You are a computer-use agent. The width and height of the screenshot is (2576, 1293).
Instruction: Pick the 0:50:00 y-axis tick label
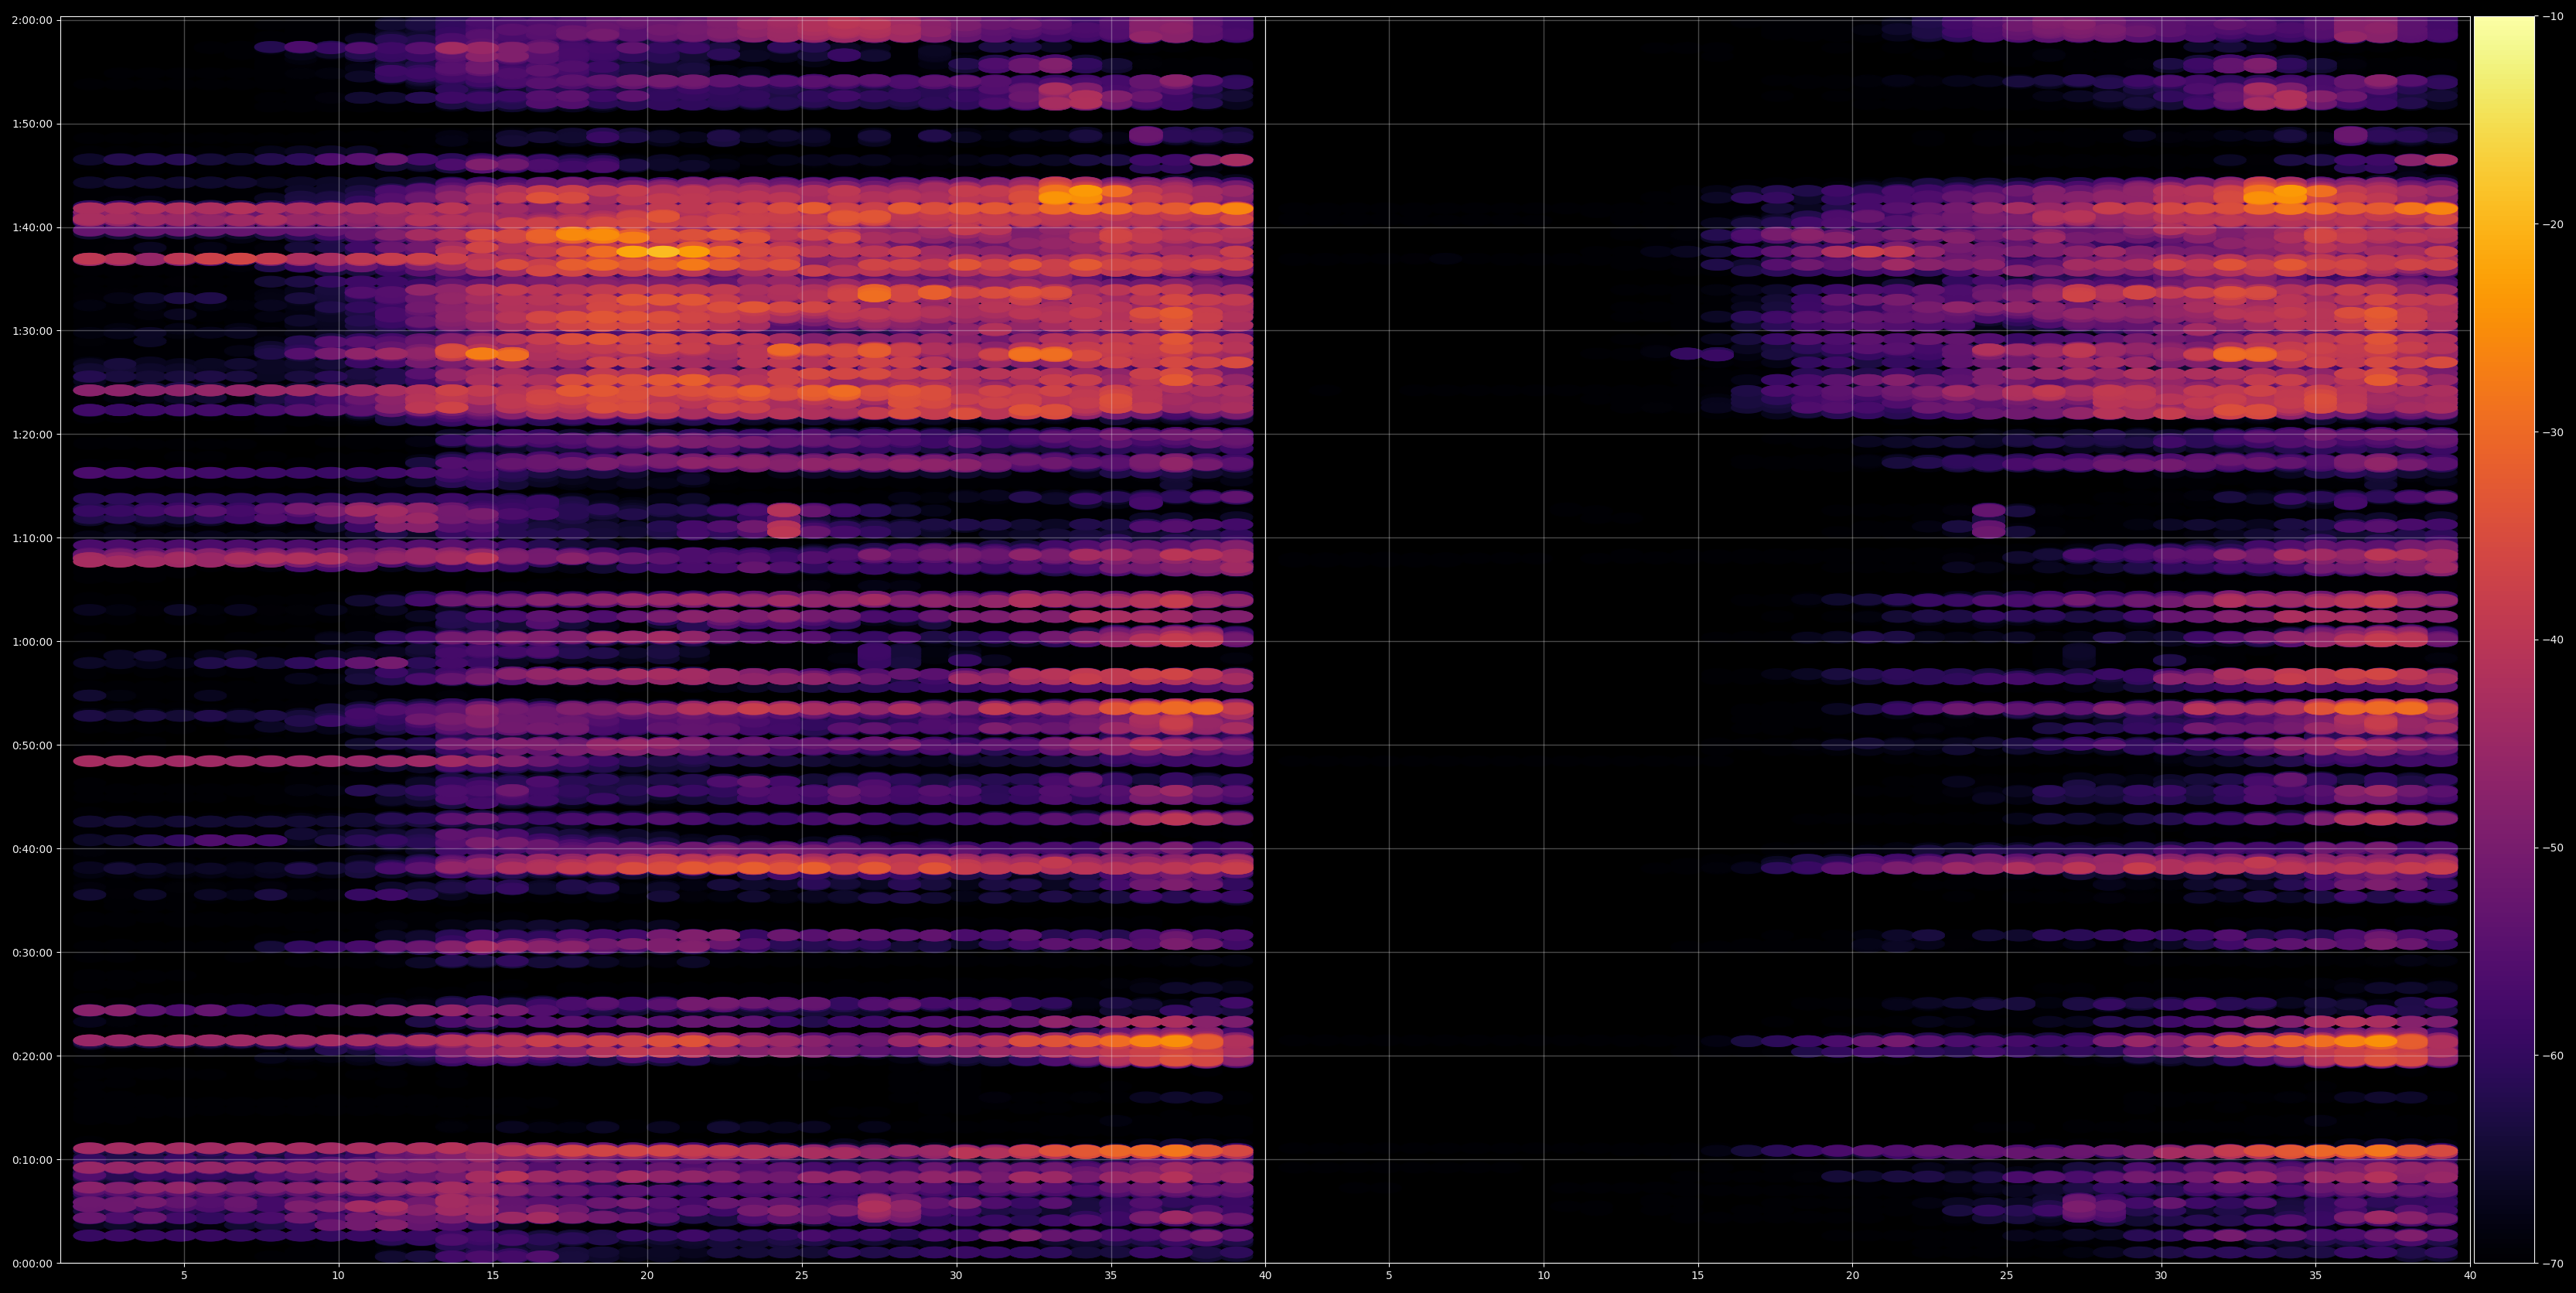tap(33, 745)
